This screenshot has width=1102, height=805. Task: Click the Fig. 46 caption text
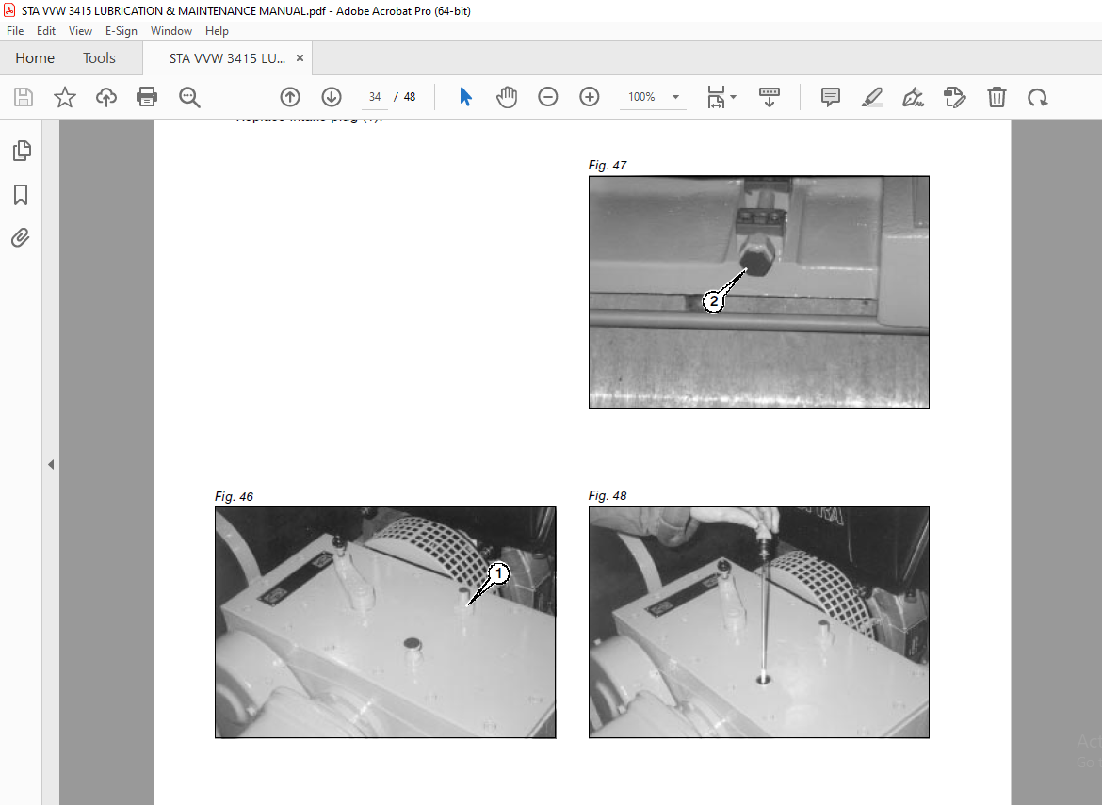[234, 496]
